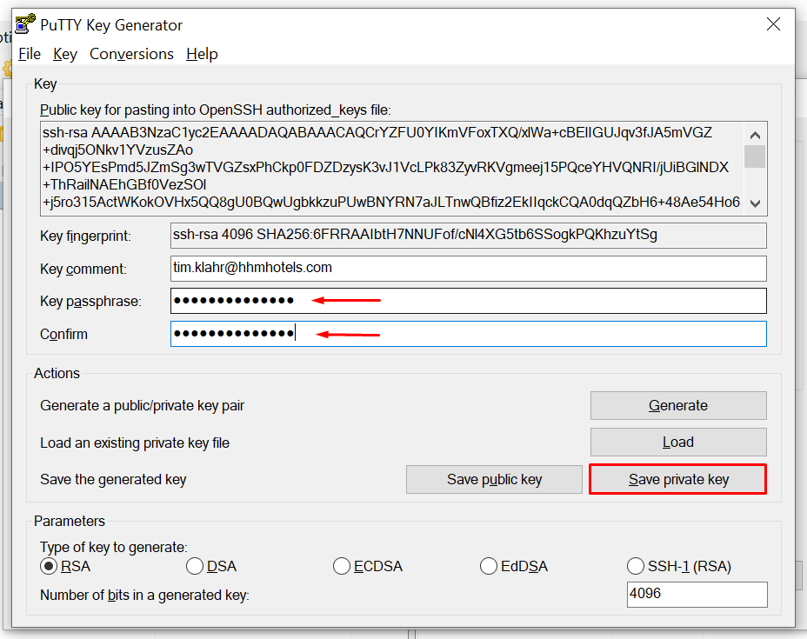Click the 'Confirm' label
807x639 pixels.
coord(63,335)
